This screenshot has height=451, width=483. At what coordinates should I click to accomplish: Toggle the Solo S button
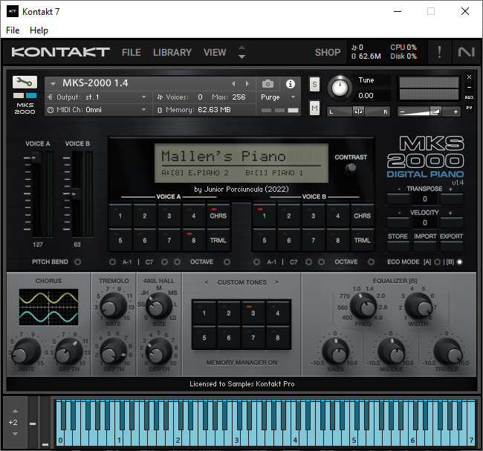click(x=314, y=84)
